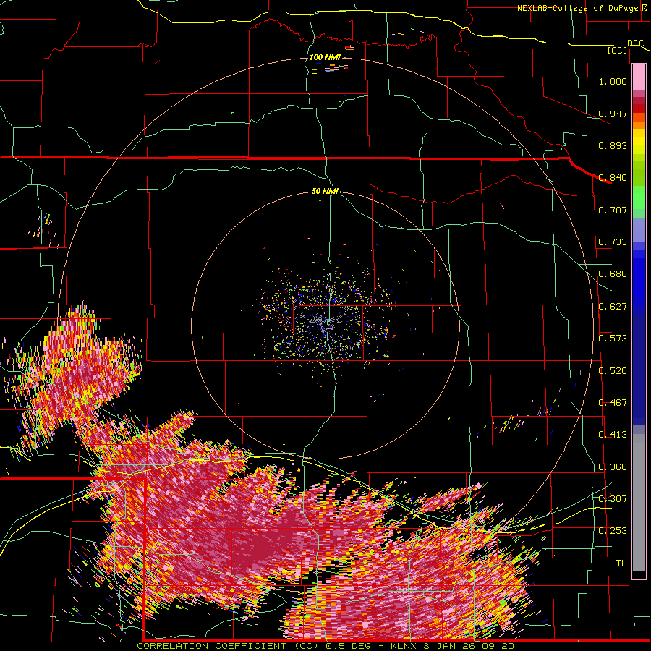Click the 0.893 legend value
This screenshot has width=651, height=651.
click(x=613, y=145)
